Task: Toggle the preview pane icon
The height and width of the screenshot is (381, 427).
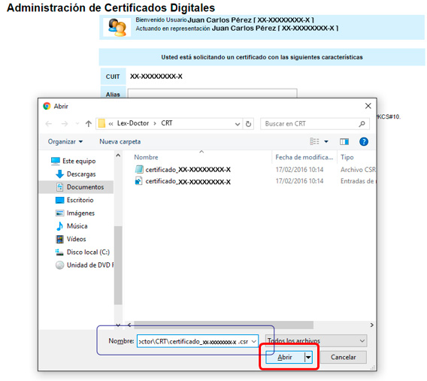Action: 344,141
